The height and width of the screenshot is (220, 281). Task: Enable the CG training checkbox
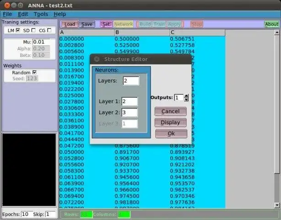49,30
